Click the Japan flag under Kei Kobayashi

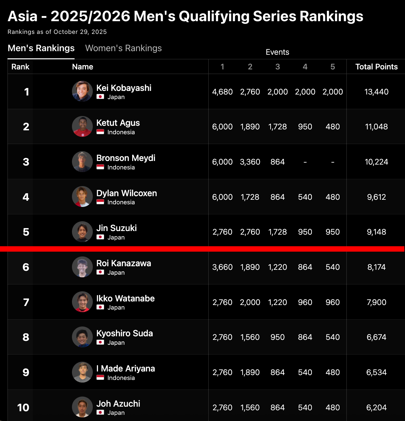pyautogui.click(x=100, y=97)
